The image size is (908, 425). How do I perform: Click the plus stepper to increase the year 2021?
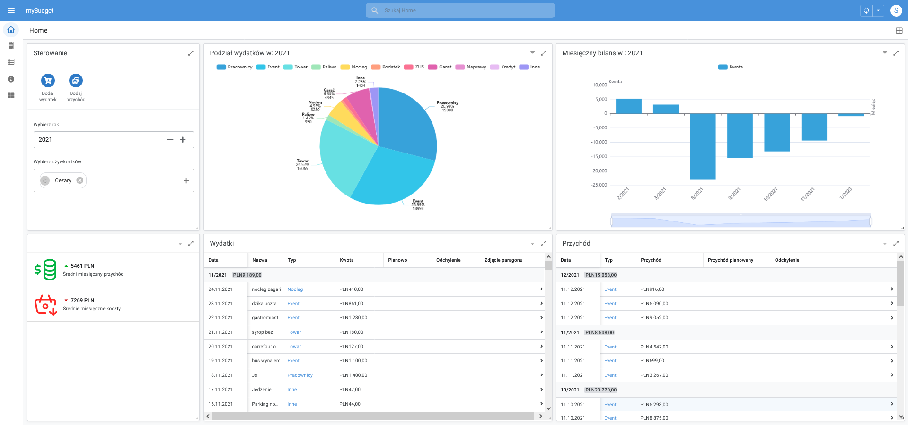(x=183, y=140)
